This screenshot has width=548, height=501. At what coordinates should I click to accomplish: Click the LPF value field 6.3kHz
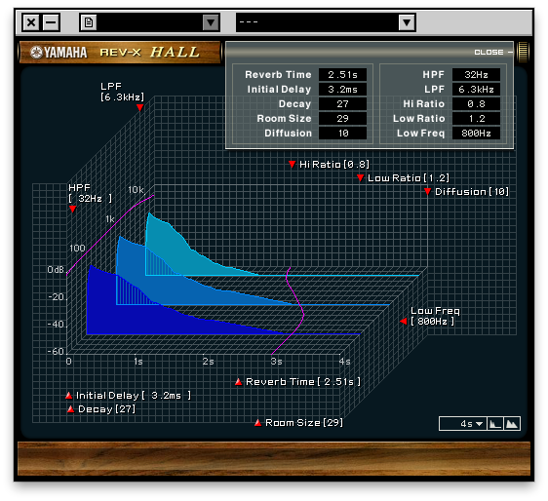point(476,90)
